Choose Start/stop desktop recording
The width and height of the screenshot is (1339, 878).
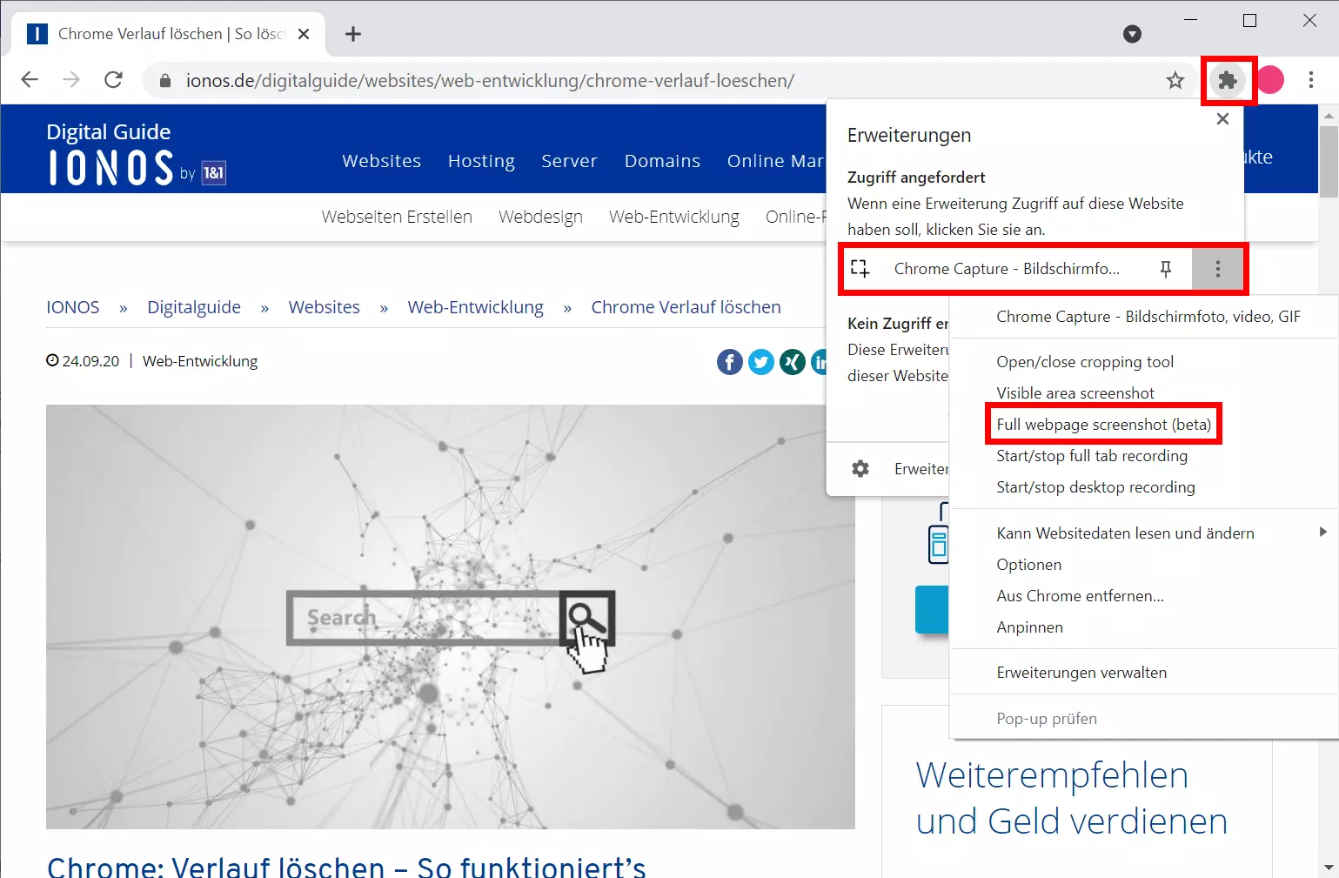tap(1095, 487)
